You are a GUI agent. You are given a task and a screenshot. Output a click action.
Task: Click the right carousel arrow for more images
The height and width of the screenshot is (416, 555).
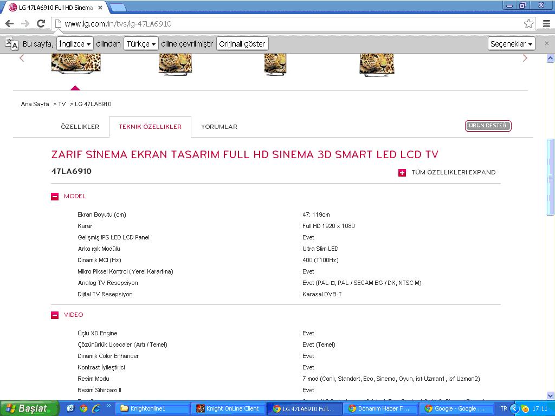524,58
